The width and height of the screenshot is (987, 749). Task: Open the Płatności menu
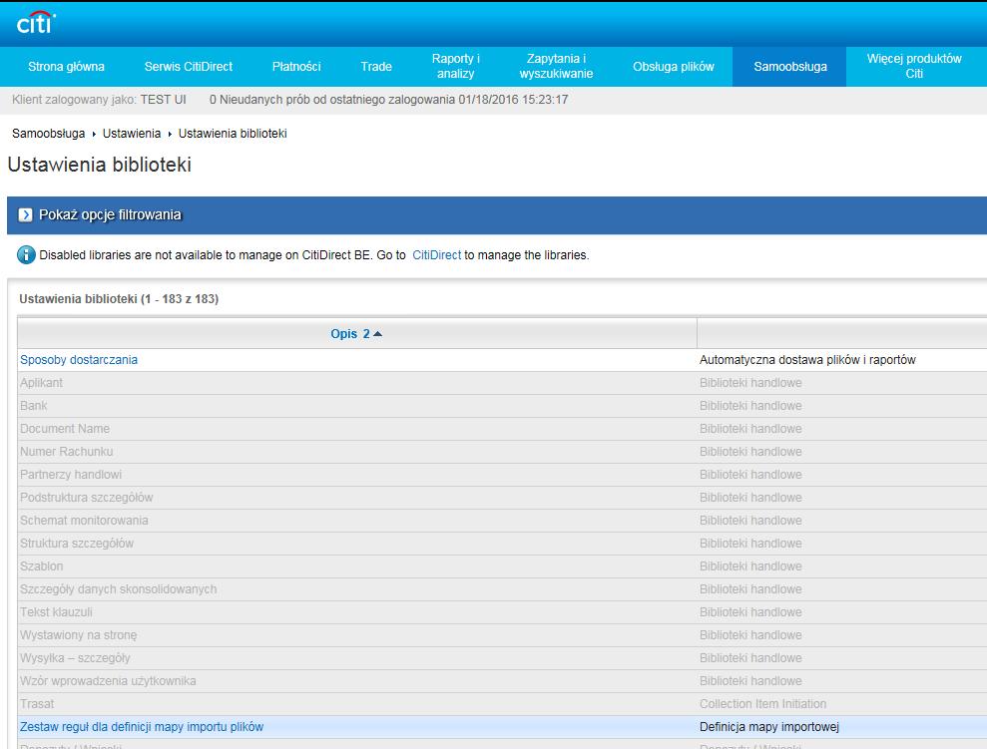pyautogui.click(x=296, y=67)
